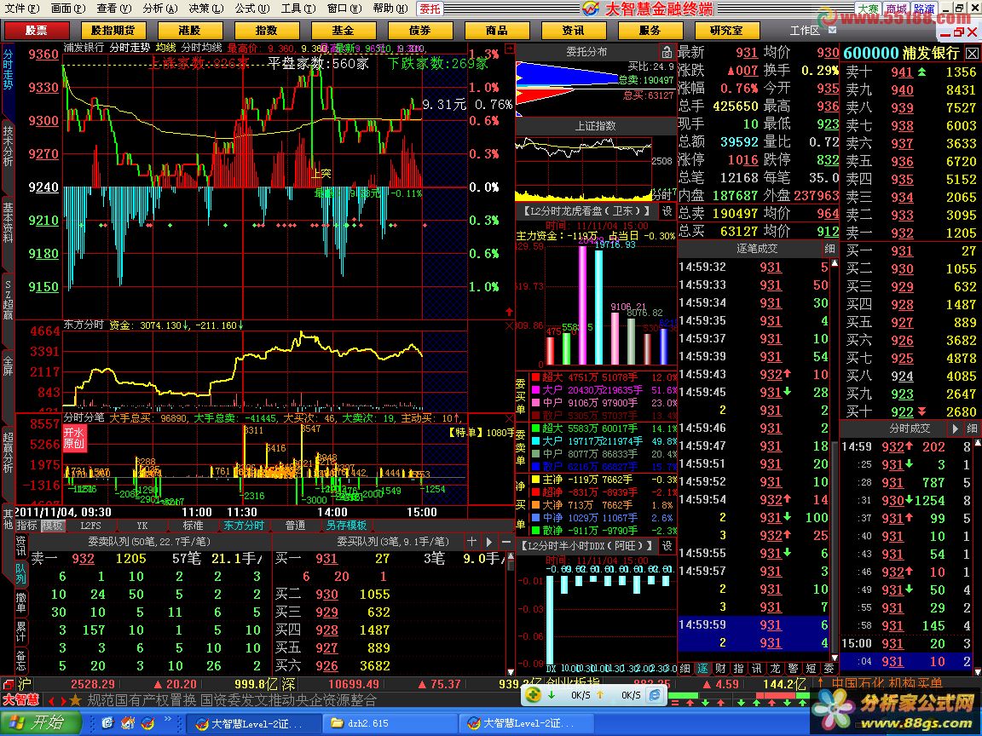The image size is (982, 736).
Task: Select the 短 bottom tab
Action: [812, 669]
